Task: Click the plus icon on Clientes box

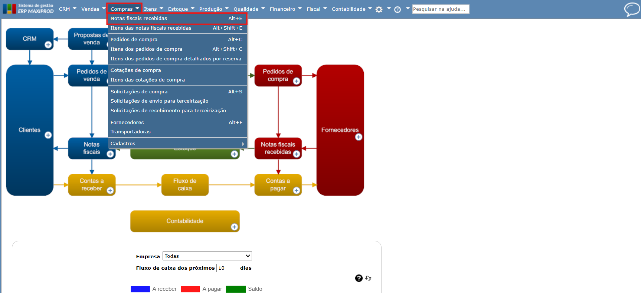Action: pos(48,135)
